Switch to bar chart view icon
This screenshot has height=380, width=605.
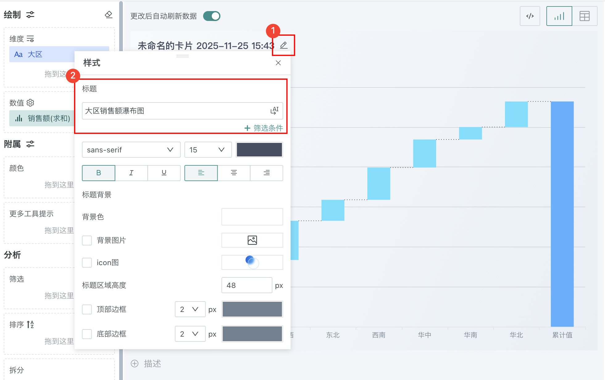click(559, 16)
